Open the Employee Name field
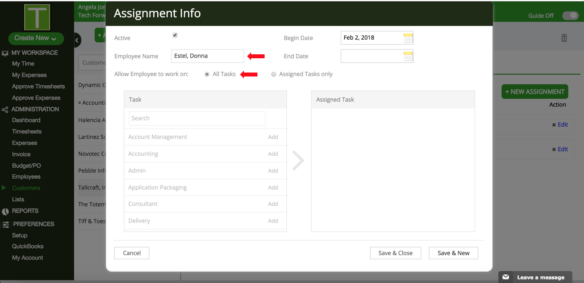584x283 pixels. pyautogui.click(x=207, y=56)
